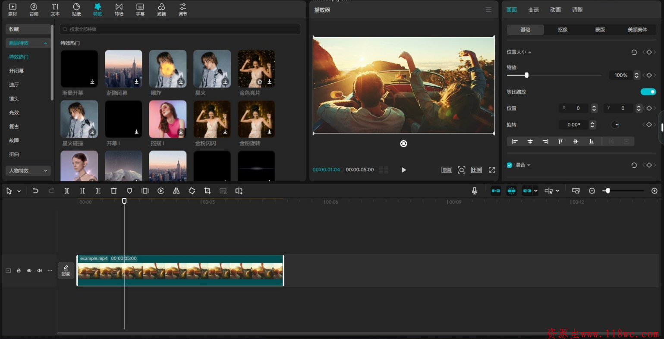Select the crop tool icon
Viewport: 664px width, 339px height.
[x=208, y=191]
